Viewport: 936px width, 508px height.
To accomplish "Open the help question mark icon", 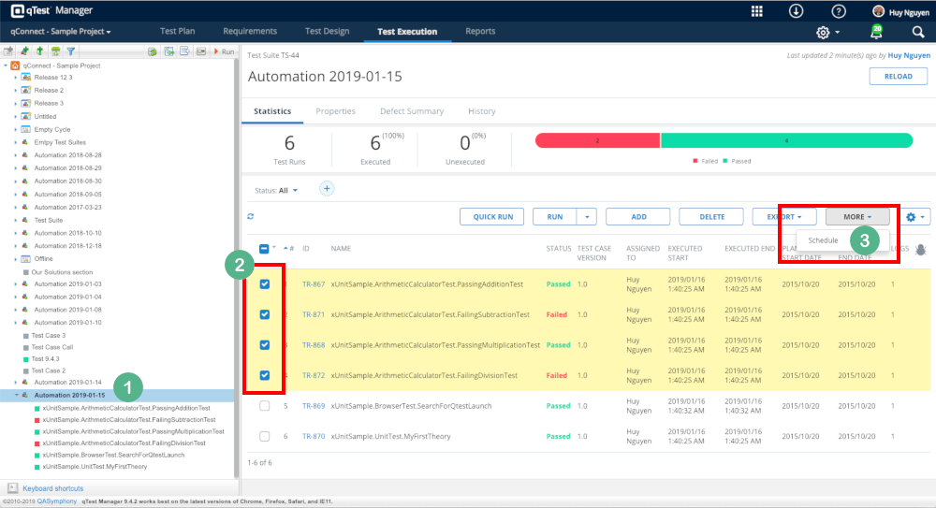I will [x=838, y=11].
